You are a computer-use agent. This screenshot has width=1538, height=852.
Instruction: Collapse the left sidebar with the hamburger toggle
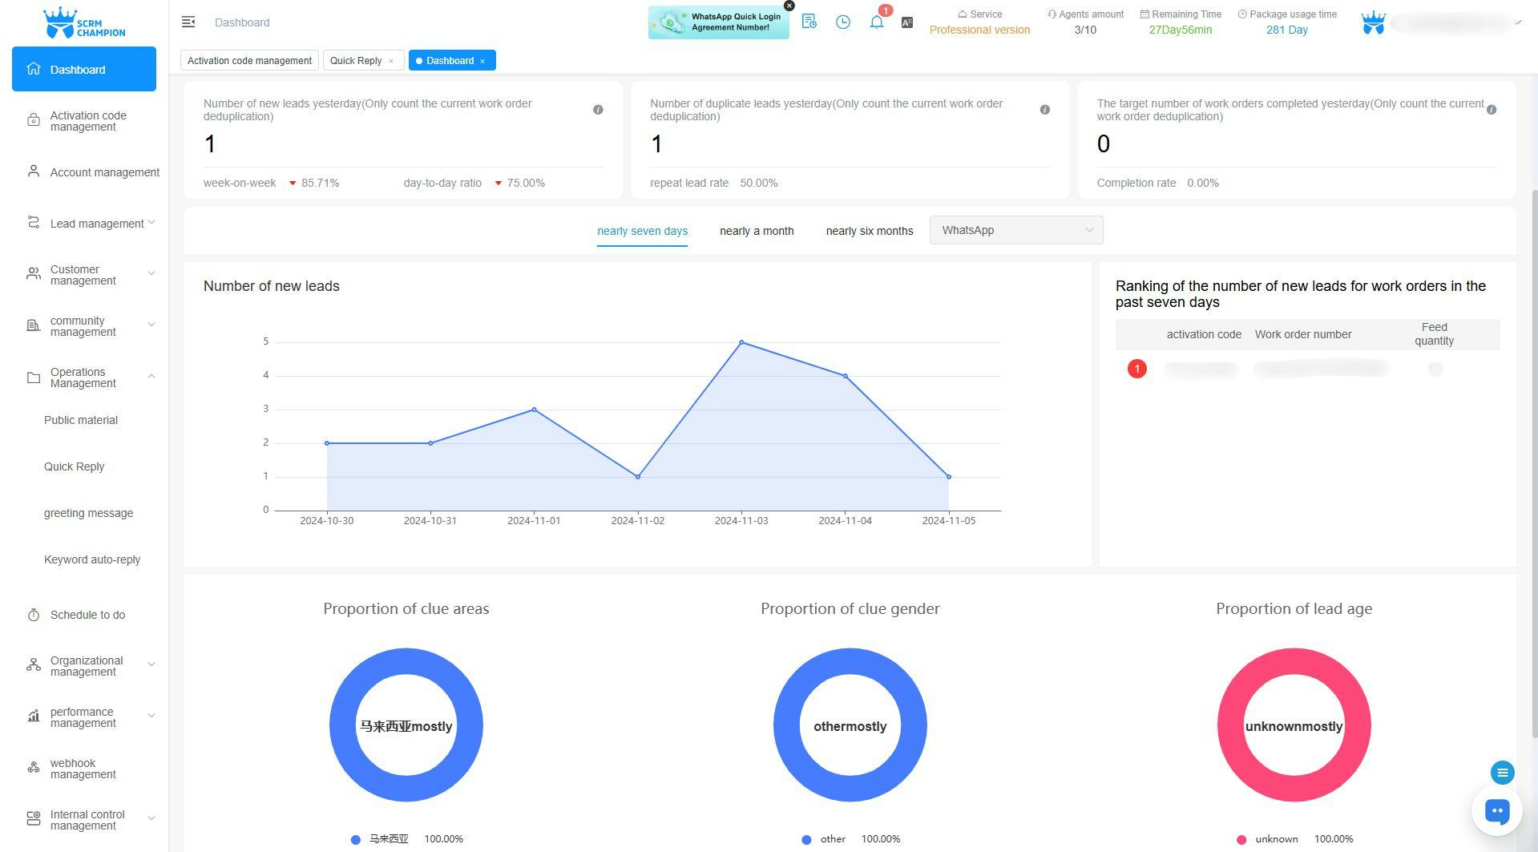point(188,22)
